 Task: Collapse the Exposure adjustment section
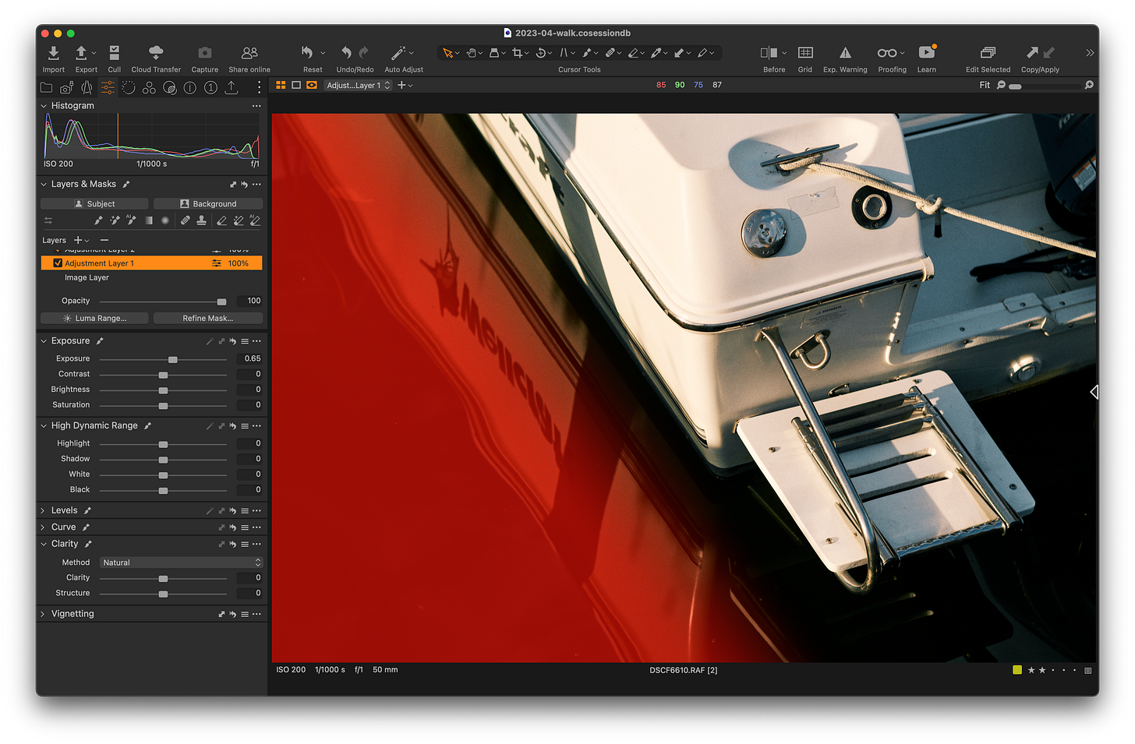pyautogui.click(x=43, y=340)
